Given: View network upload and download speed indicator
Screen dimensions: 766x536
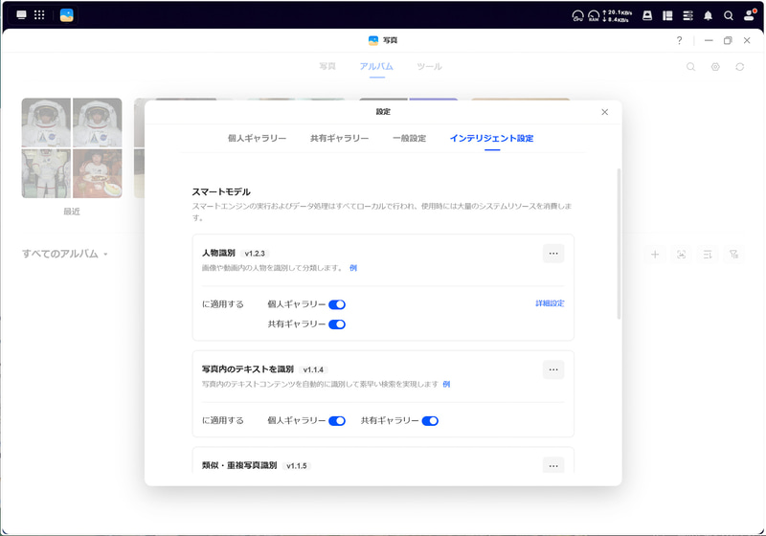Looking at the screenshot, I should point(617,16).
